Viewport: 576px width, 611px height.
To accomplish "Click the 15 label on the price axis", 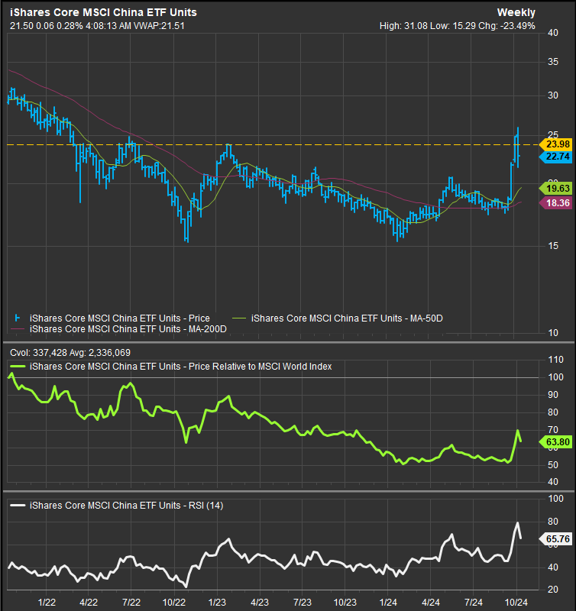I will coord(552,246).
